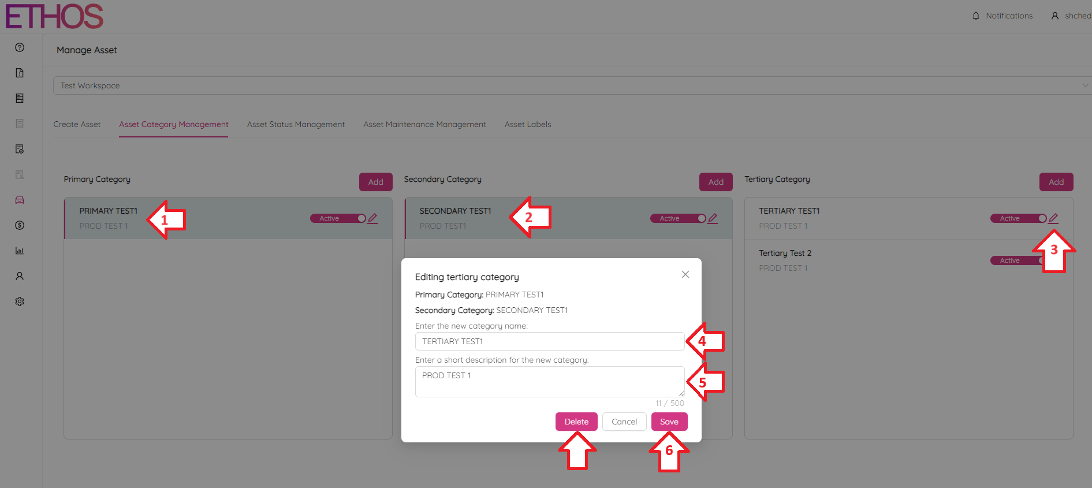Add a new Primary Category
Image resolution: width=1092 pixels, height=488 pixels.
coord(376,182)
